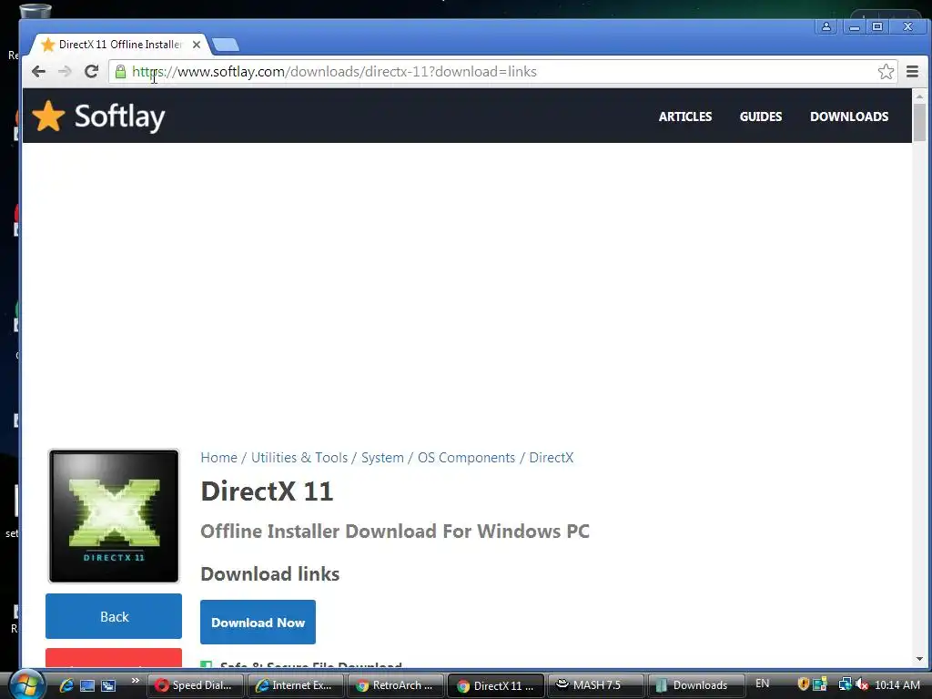Open Recycle Bin on desktop
This screenshot has width=932, height=699.
(35, 11)
